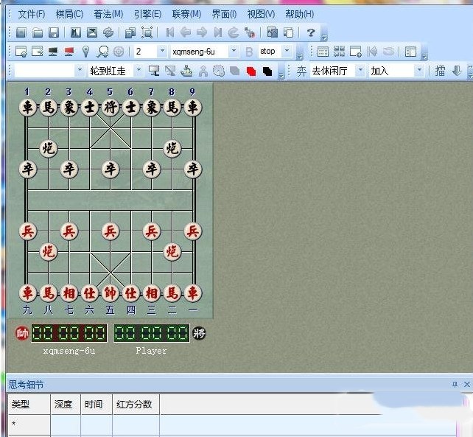Click the anchor ship icon
The image size is (473, 437).
click(x=186, y=71)
